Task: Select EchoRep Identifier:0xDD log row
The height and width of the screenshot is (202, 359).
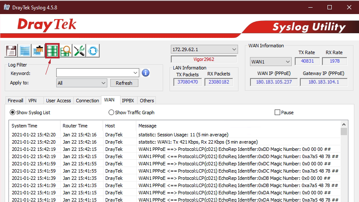Action: tap(175, 149)
